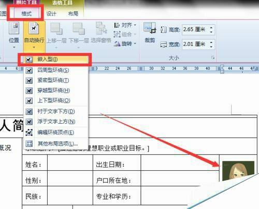Expand the 位置 dropdown arrow
Viewport: 259px width, 209px height.
coord(14,47)
